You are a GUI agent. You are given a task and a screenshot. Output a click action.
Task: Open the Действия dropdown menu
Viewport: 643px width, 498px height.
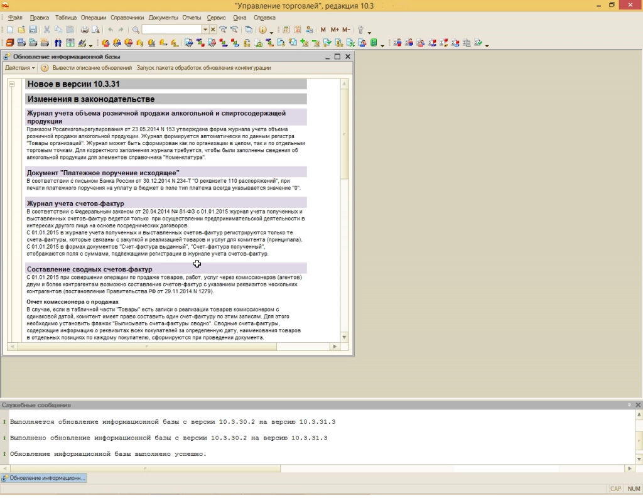tap(19, 68)
